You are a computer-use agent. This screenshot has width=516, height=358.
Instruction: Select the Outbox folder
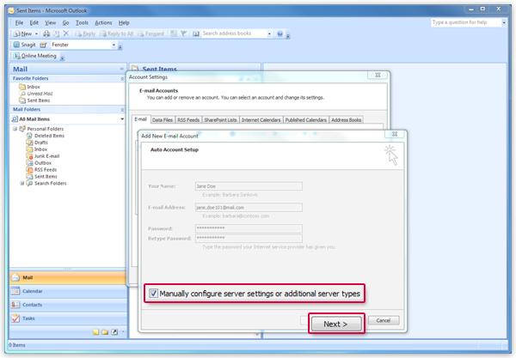40,163
